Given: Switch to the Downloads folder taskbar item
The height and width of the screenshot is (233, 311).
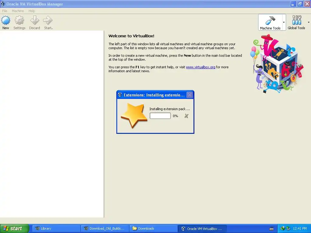Looking at the screenshot, I should tap(154, 228).
